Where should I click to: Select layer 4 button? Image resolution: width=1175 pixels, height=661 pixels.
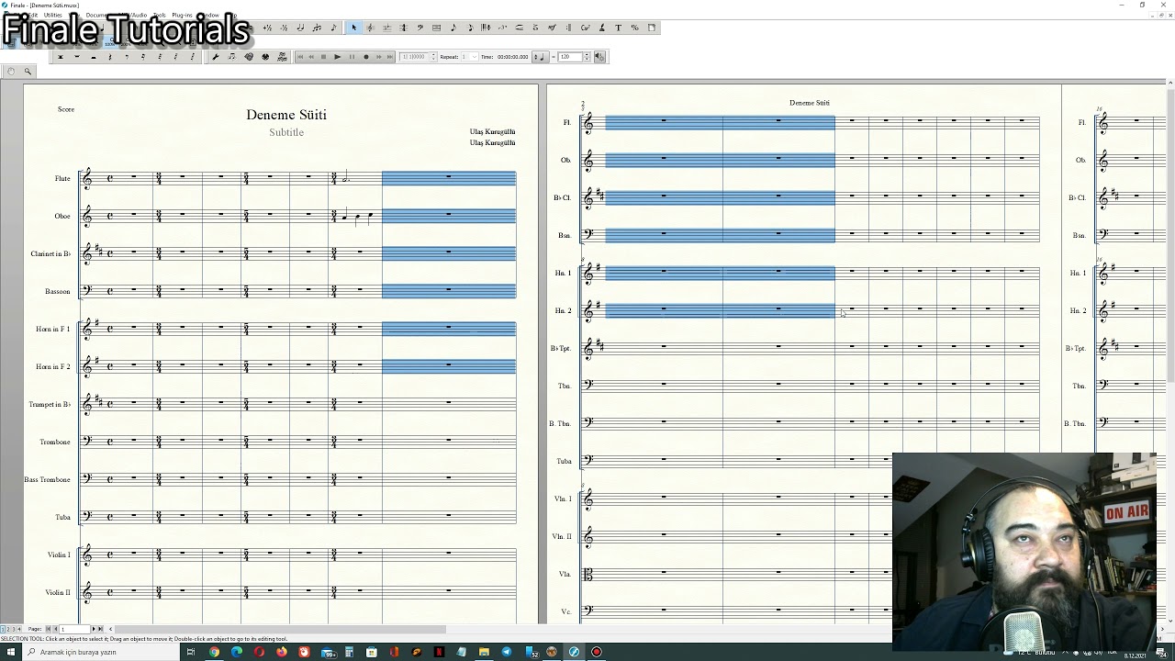click(19, 629)
